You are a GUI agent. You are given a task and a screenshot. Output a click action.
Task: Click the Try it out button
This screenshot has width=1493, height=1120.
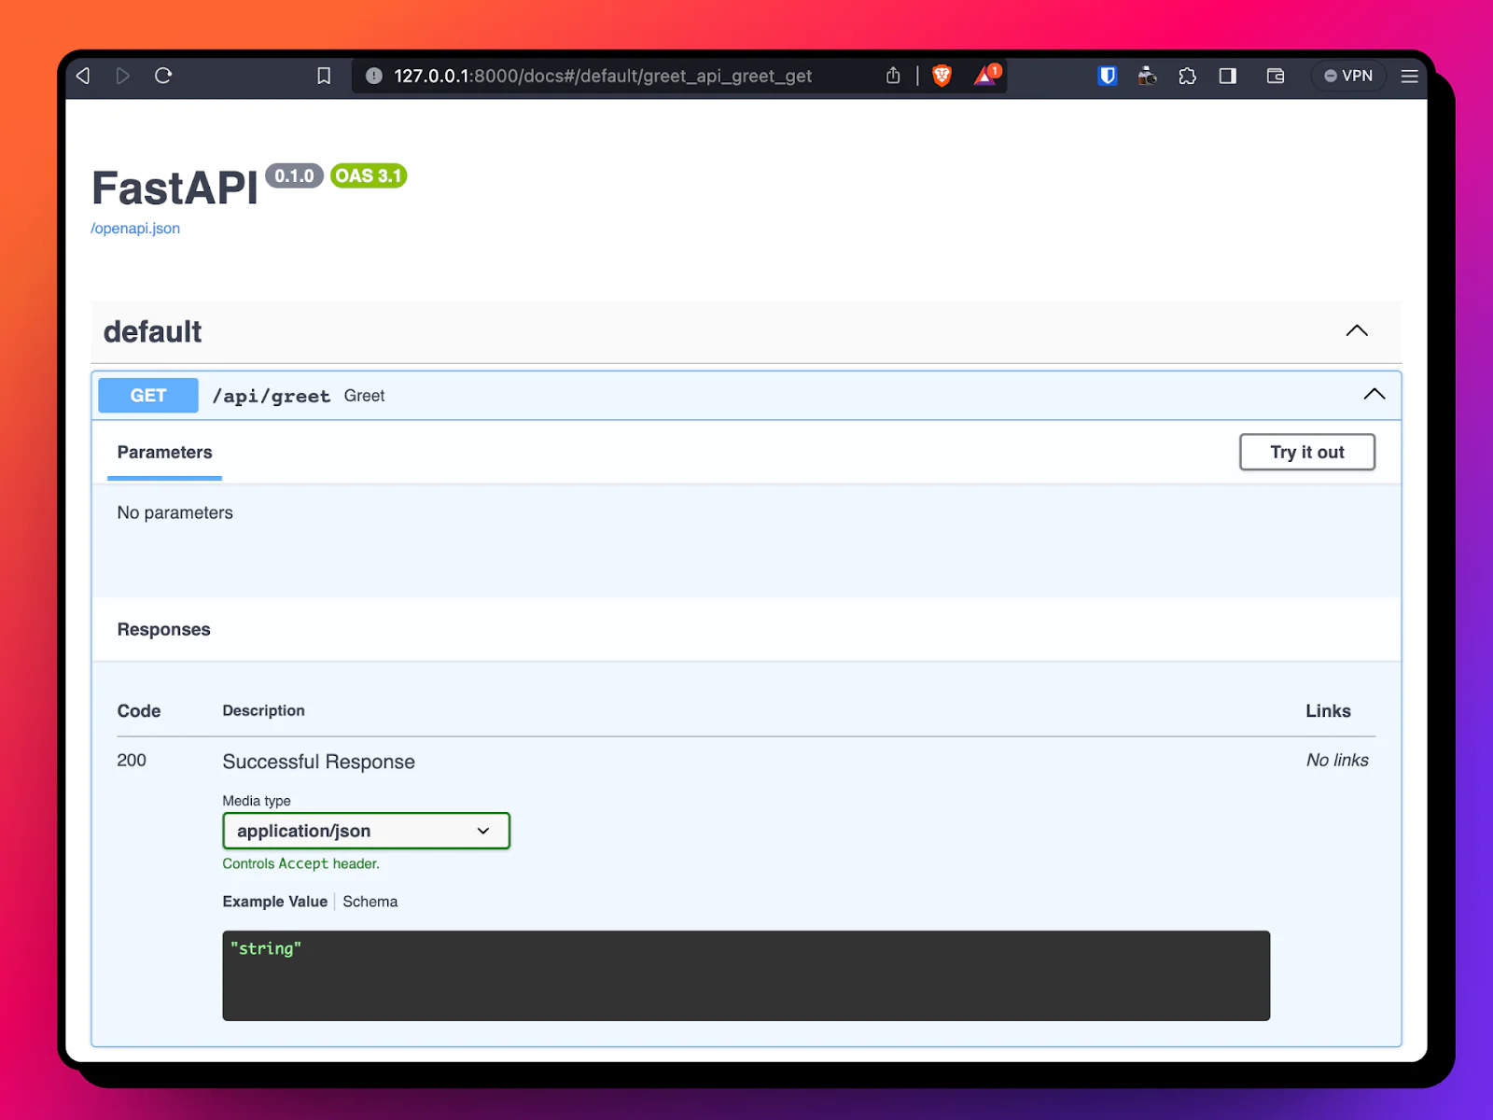[x=1306, y=452]
